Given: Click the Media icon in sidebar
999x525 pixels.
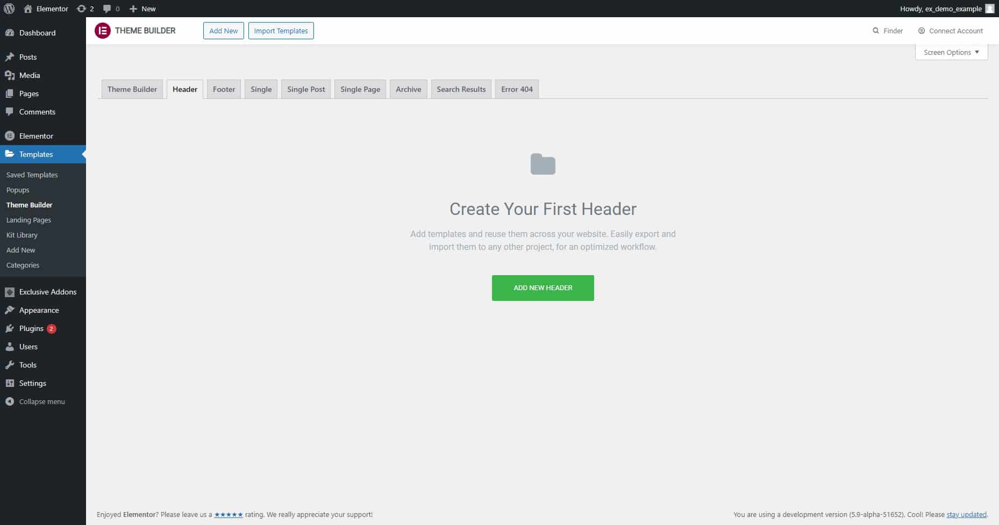Looking at the screenshot, I should coord(10,75).
